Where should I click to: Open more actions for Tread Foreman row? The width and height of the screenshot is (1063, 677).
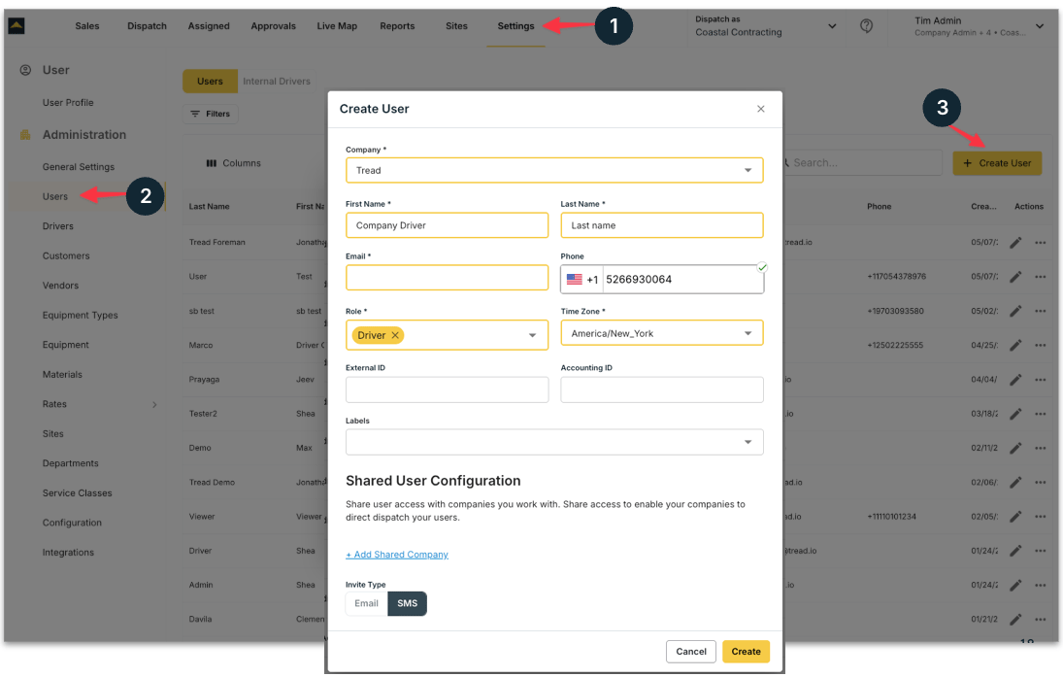[1040, 242]
